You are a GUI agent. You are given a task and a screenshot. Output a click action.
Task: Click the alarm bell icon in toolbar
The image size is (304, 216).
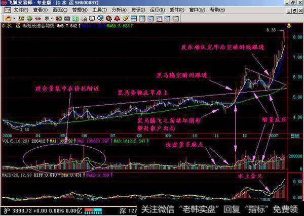(117, 18)
